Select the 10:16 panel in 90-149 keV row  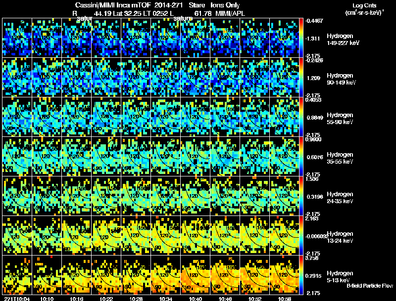77,78
